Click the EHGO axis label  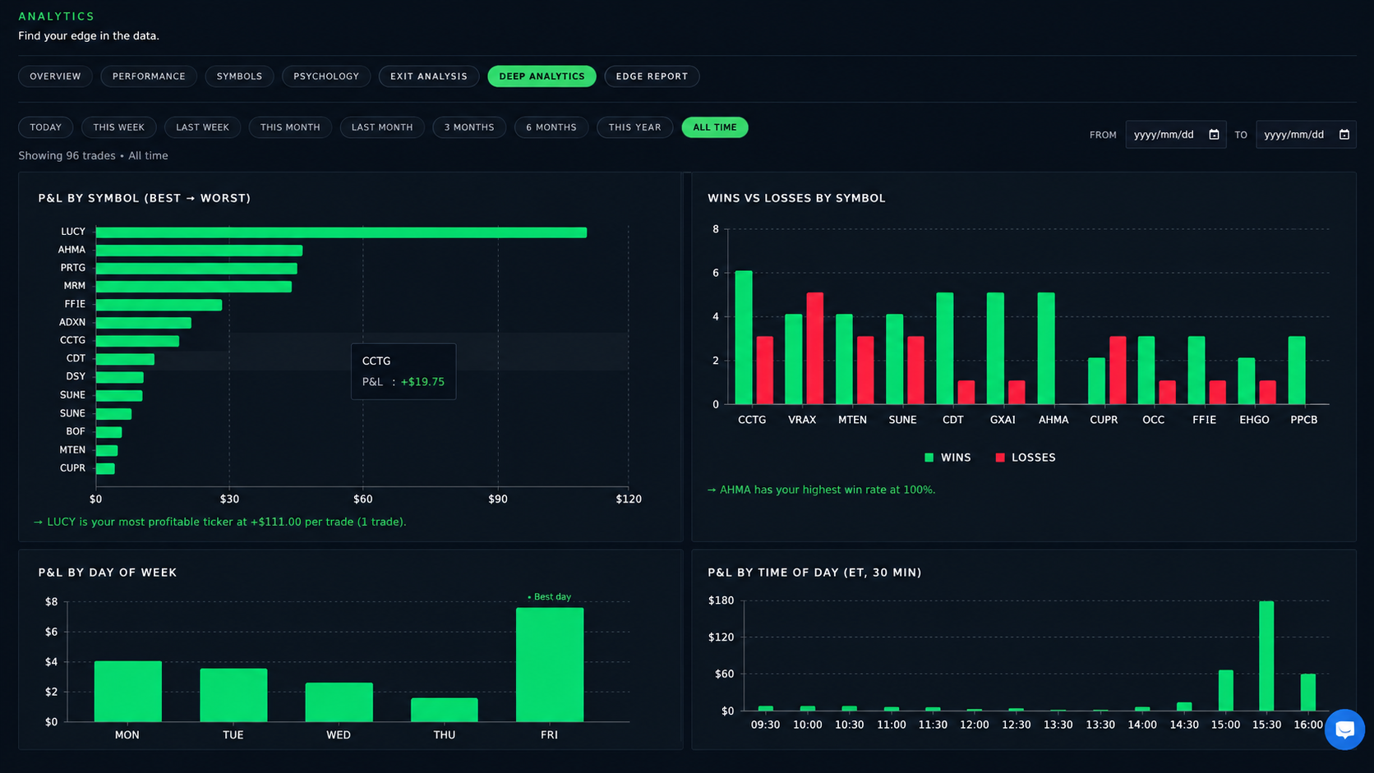point(1254,420)
